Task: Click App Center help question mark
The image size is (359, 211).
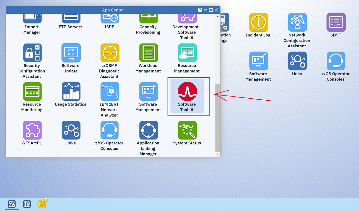Action: point(200,10)
